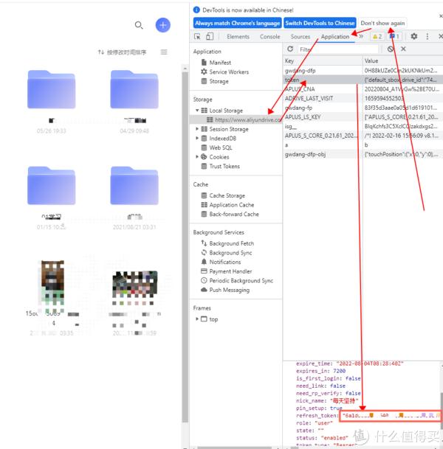Select the APLUS_CNA key row

point(363,89)
